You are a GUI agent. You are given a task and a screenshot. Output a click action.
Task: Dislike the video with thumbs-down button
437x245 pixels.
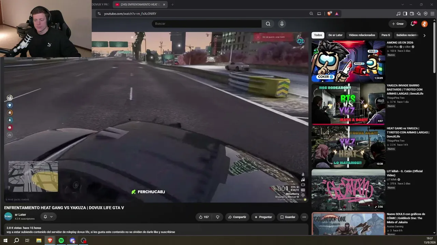(217, 217)
